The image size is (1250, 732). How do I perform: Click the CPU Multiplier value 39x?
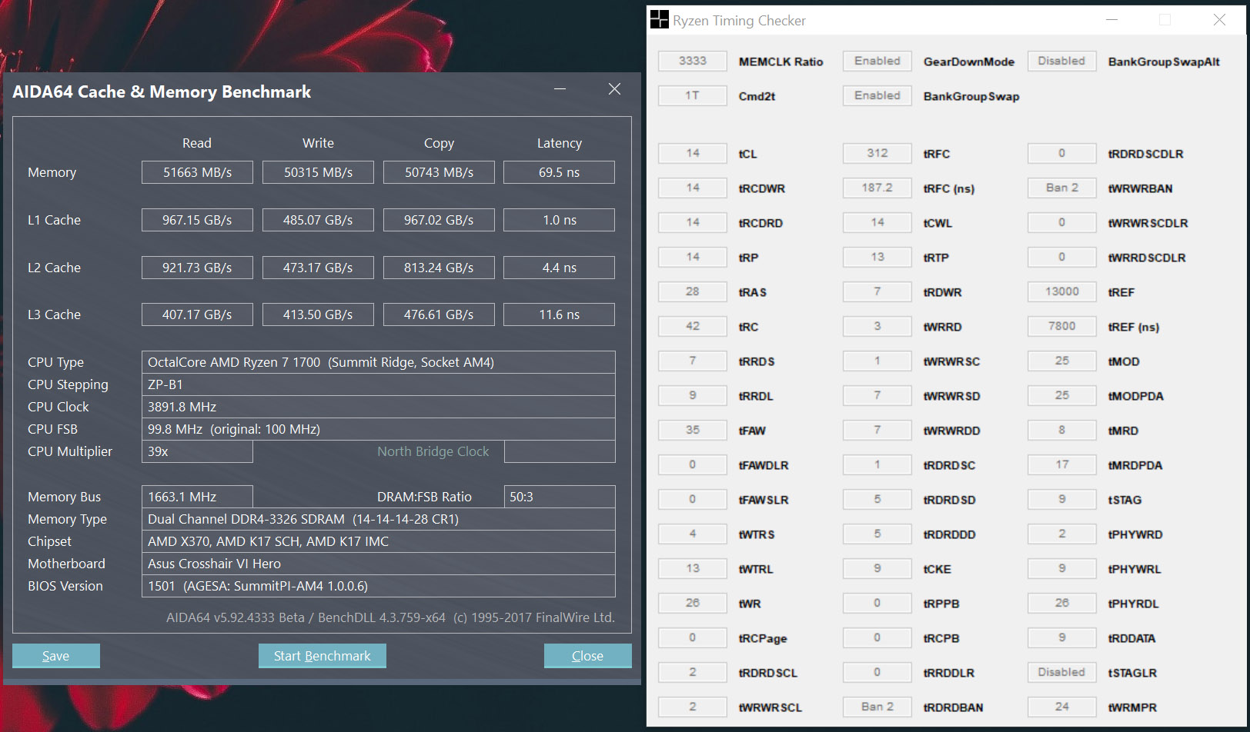197,451
